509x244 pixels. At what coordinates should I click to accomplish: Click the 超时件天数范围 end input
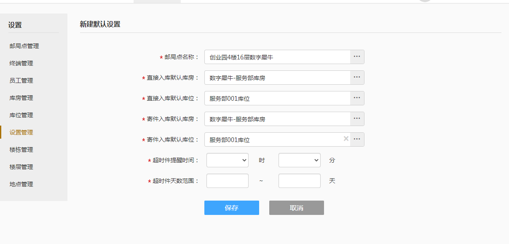(300, 181)
